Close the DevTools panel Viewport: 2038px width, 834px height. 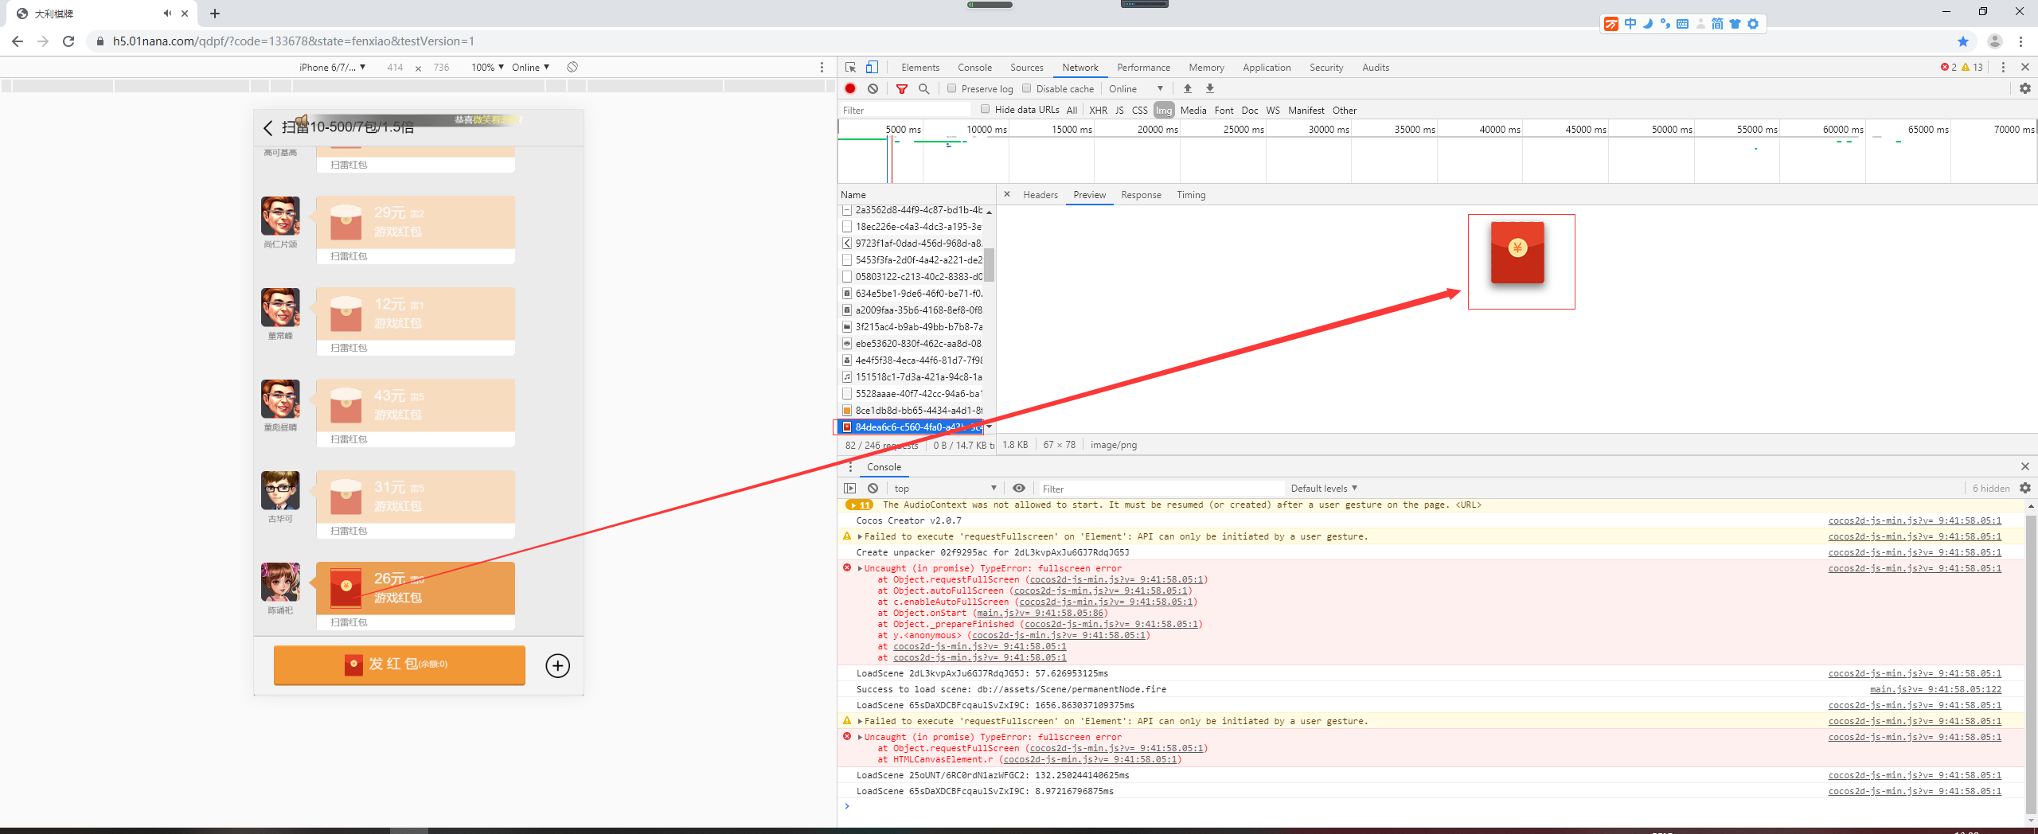2025,68
